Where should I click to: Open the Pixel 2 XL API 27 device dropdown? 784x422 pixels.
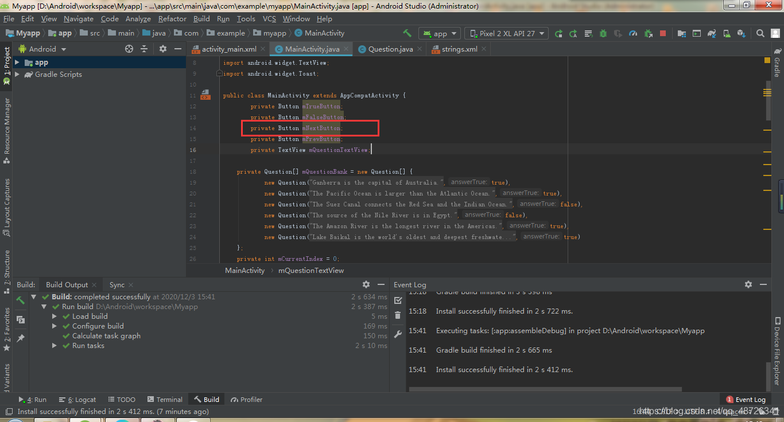point(506,33)
